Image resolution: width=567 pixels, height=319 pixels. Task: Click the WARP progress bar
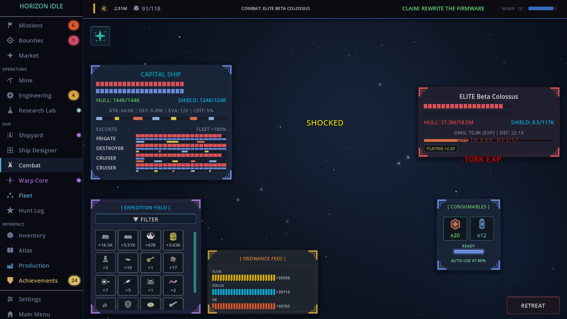(x=542, y=9)
